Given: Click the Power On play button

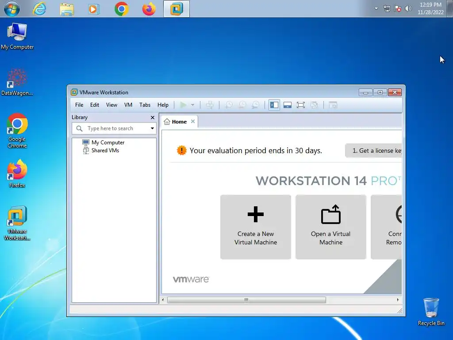Looking at the screenshot, I should (x=183, y=105).
